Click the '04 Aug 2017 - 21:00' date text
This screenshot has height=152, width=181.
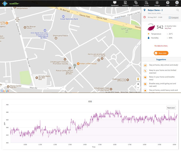pyautogui.click(x=155, y=17)
